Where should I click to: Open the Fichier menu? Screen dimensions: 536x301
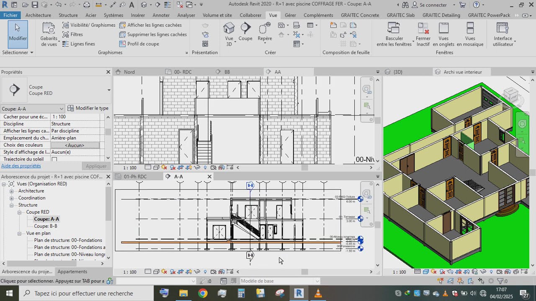coord(10,15)
